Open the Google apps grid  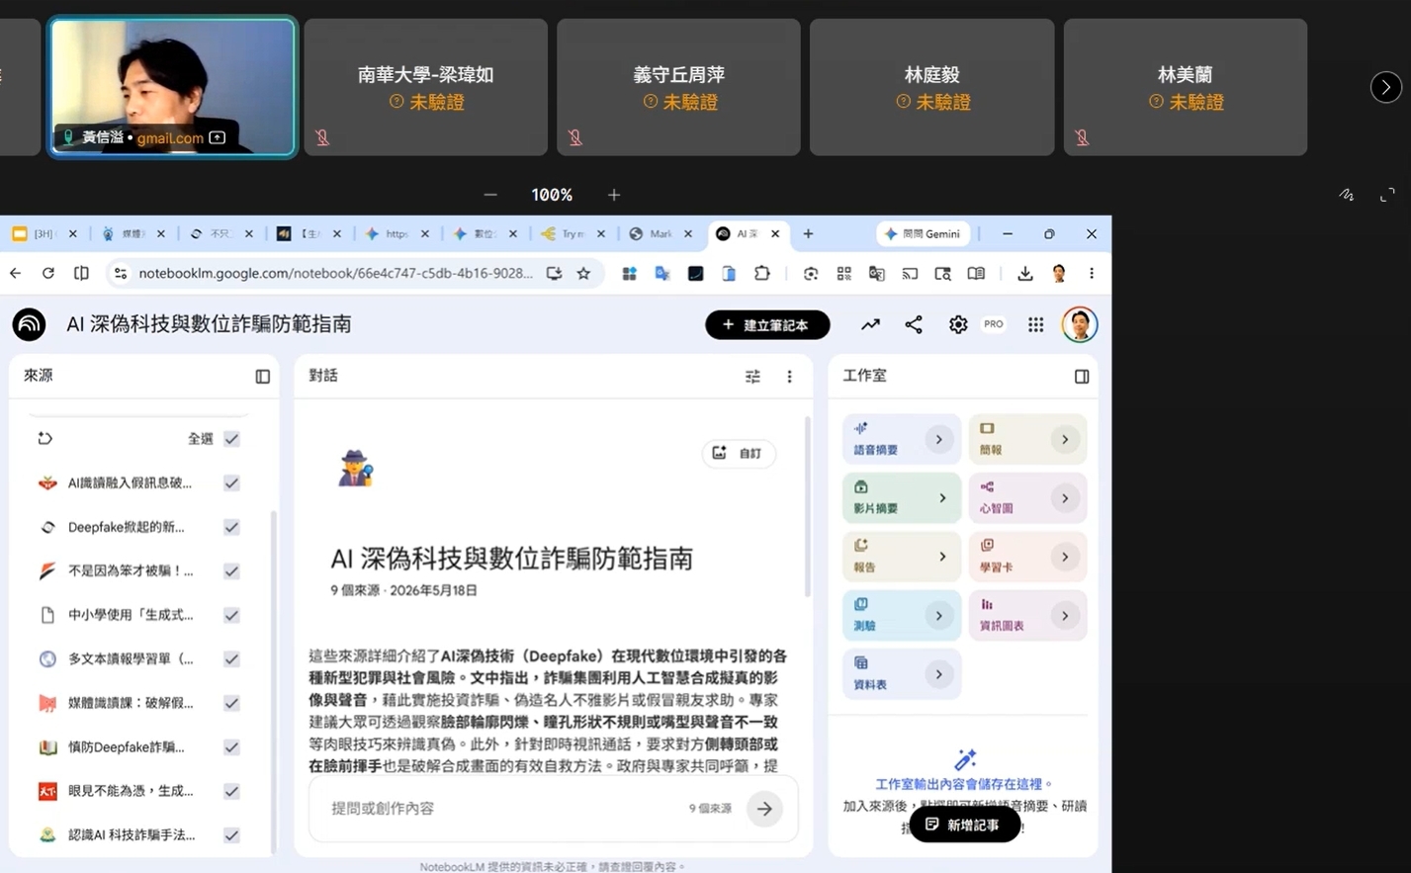pyautogui.click(x=1035, y=324)
